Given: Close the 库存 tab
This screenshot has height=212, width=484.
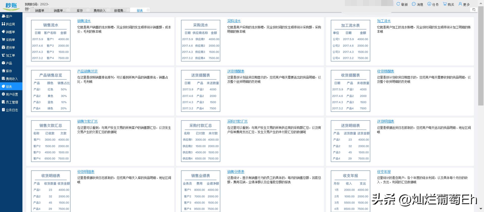Looking at the screenshot, I should point(88,10).
